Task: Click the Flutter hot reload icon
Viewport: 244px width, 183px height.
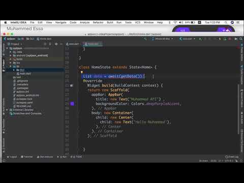Action: point(220,39)
